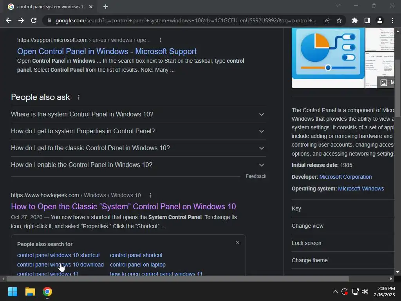Open the Chrome profile avatar

[x=380, y=20]
